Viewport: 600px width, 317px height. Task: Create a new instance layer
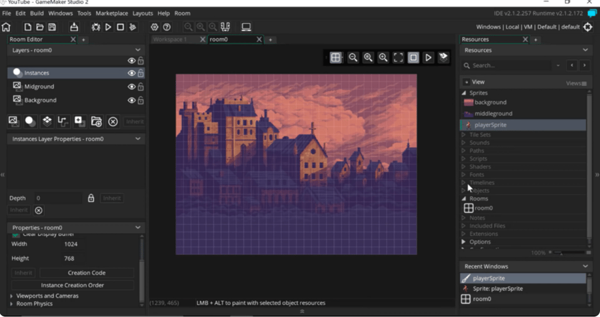coord(30,121)
